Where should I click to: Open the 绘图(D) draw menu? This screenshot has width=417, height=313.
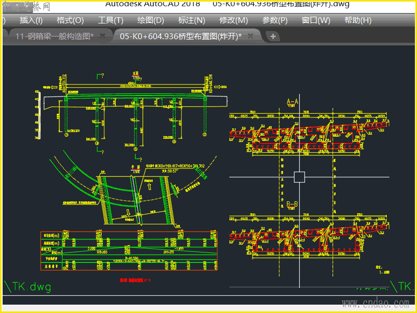[x=151, y=20]
